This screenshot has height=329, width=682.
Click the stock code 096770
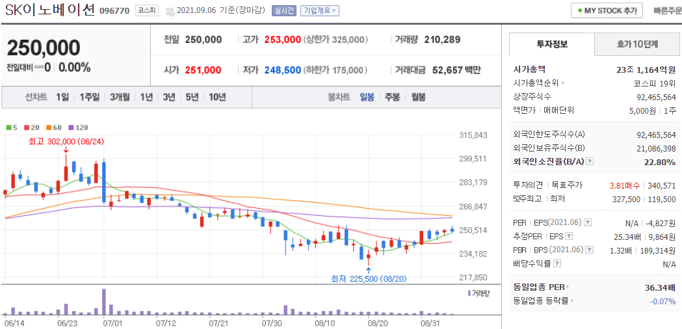click(114, 11)
